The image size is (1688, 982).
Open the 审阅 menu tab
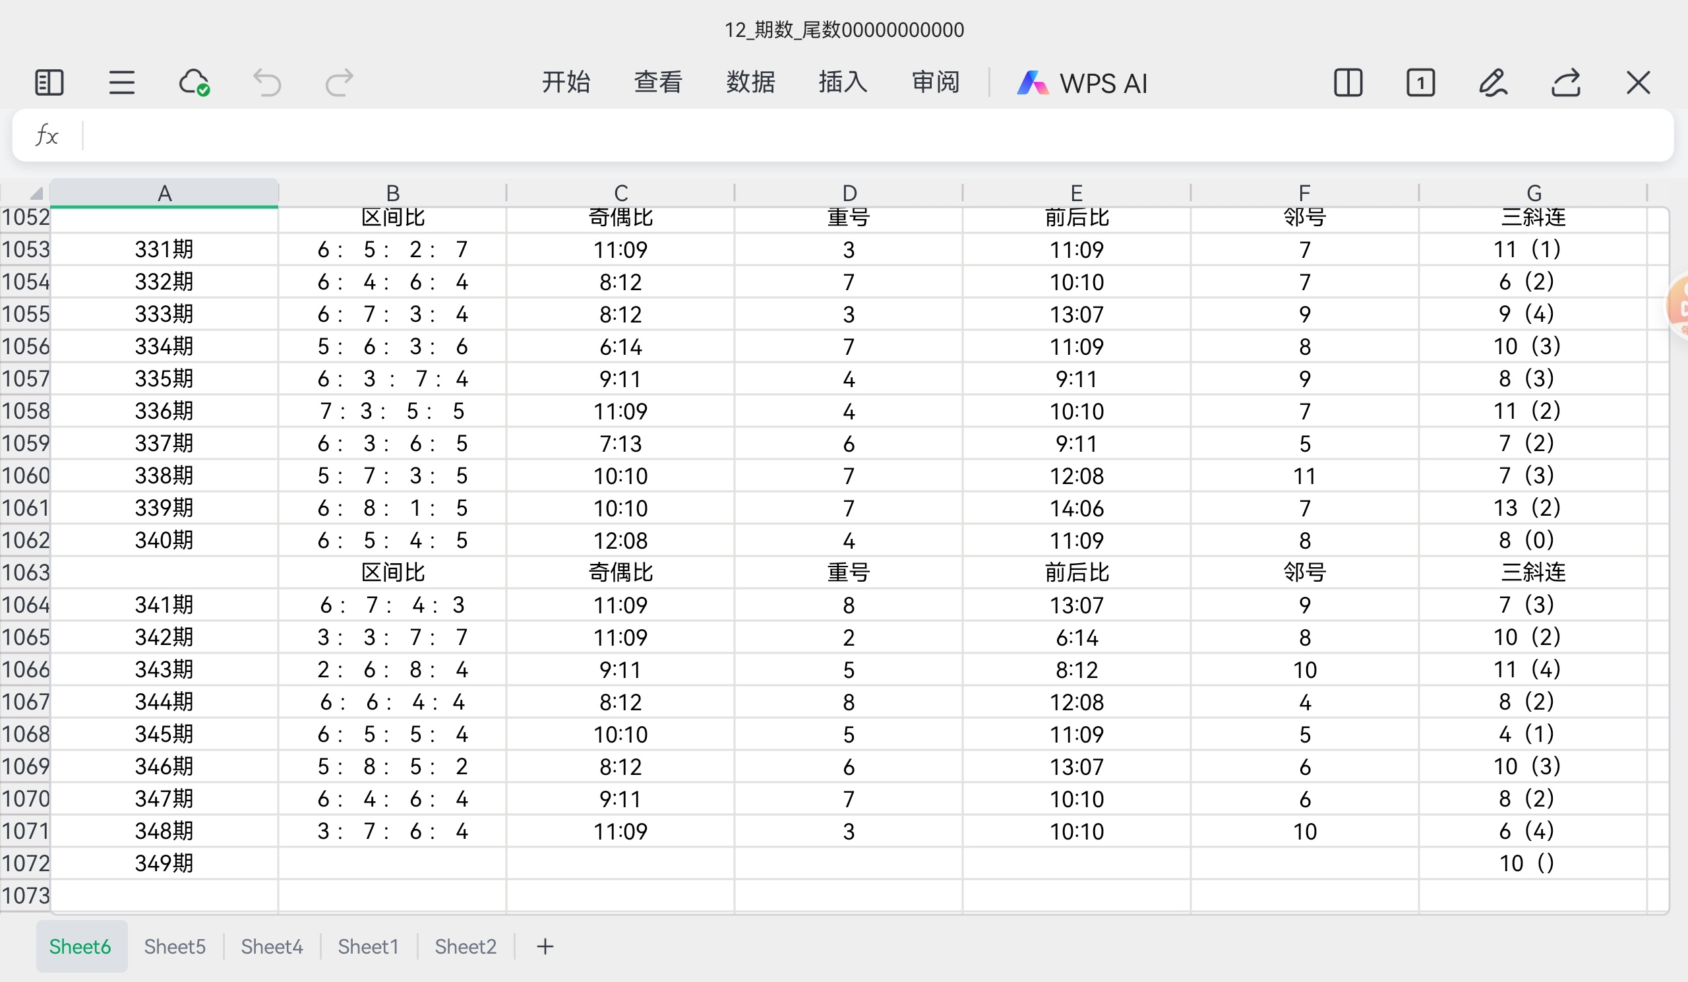point(936,82)
